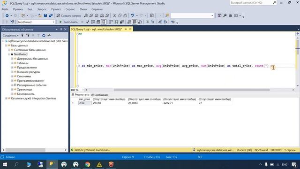Click the min_price column header
The image size is (300, 169).
[84, 99]
